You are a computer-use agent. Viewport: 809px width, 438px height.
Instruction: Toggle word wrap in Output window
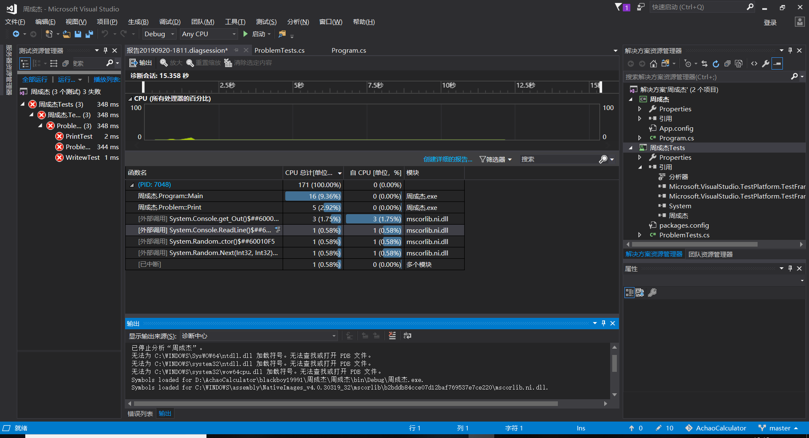(x=407, y=336)
